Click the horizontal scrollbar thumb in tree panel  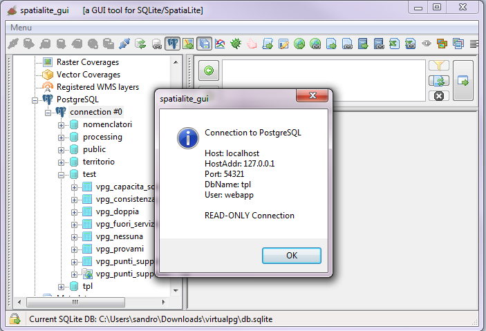pos(75,302)
